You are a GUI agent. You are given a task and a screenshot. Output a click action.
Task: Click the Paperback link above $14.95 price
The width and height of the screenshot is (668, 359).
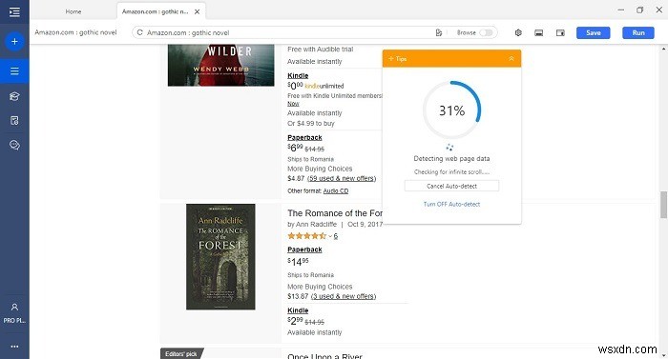tap(304, 249)
